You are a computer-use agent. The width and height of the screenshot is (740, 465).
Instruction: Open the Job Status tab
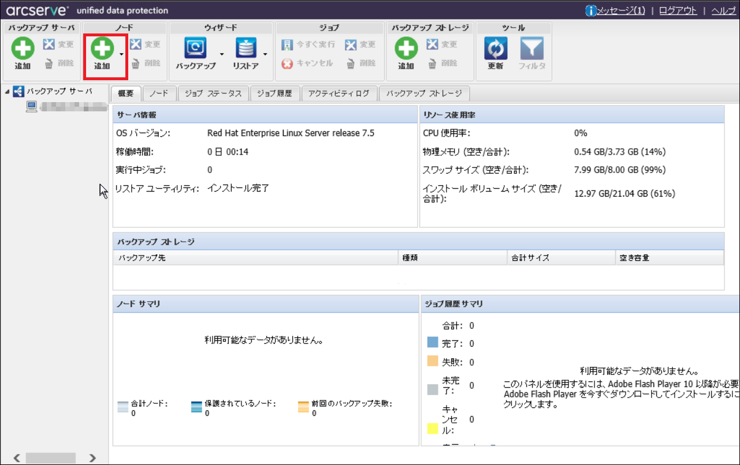point(213,93)
